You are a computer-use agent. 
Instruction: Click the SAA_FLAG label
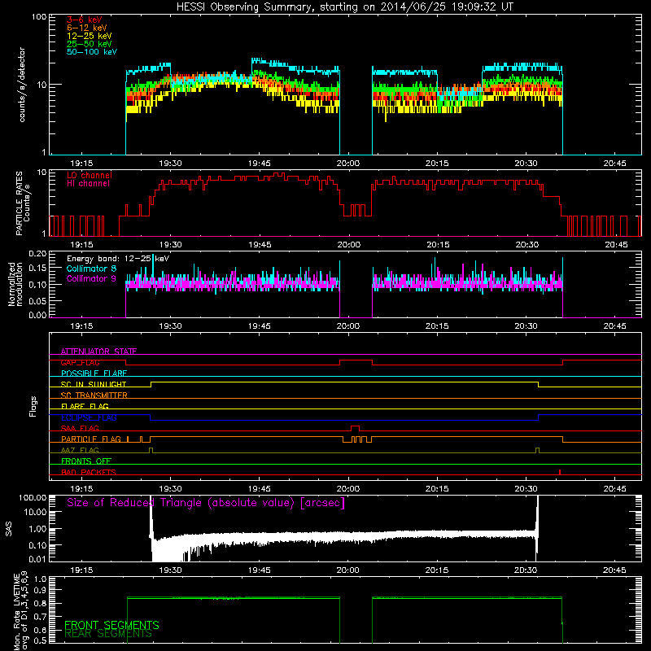[x=80, y=429]
